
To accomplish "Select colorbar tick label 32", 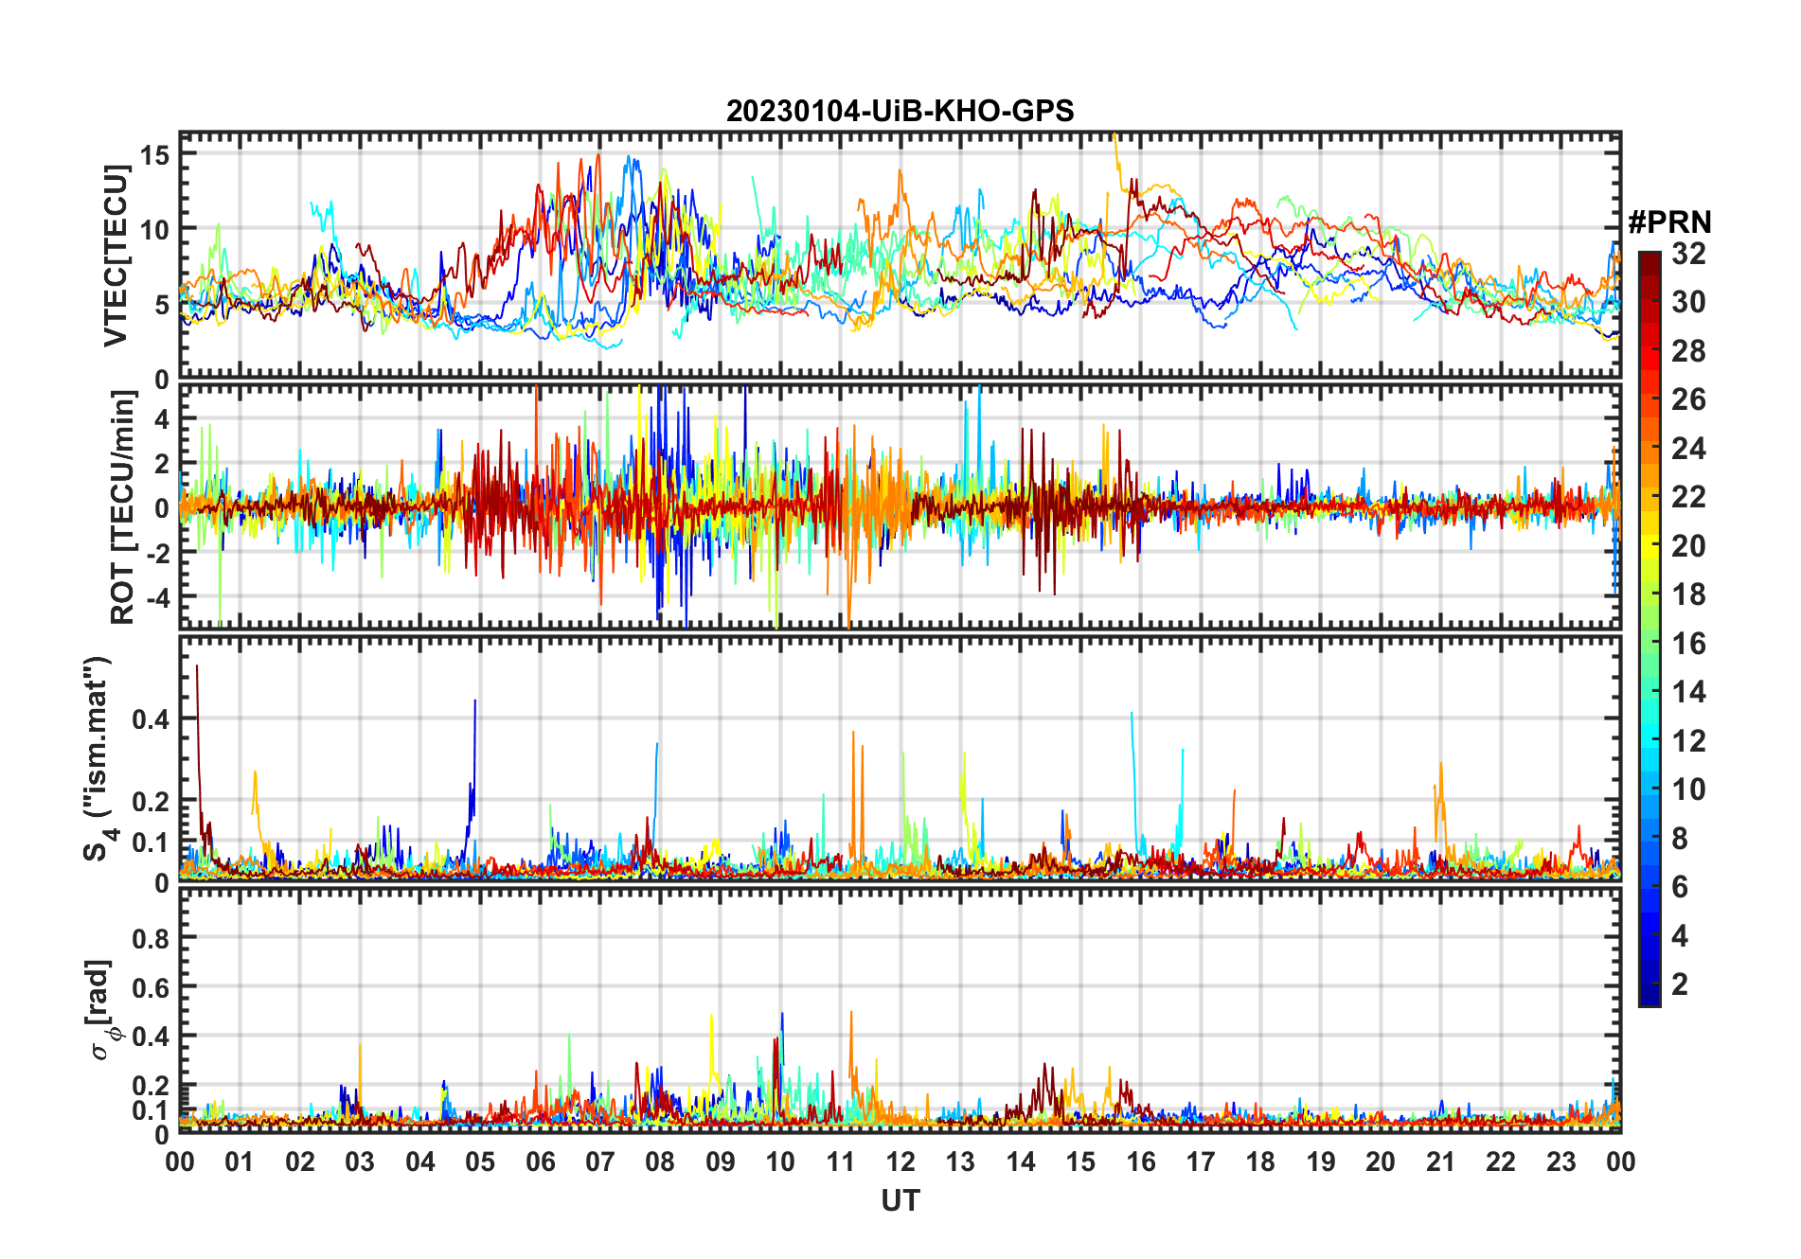I will point(1688,254).
